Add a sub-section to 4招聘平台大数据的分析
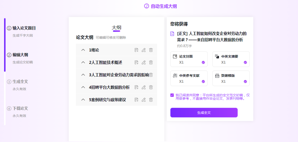298x142 pixels. pos(137,87)
